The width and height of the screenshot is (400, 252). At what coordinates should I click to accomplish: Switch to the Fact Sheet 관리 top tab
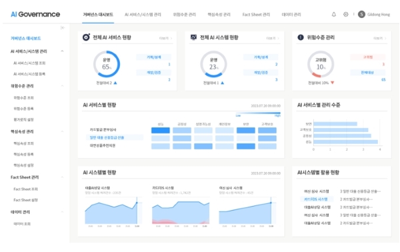coord(256,15)
